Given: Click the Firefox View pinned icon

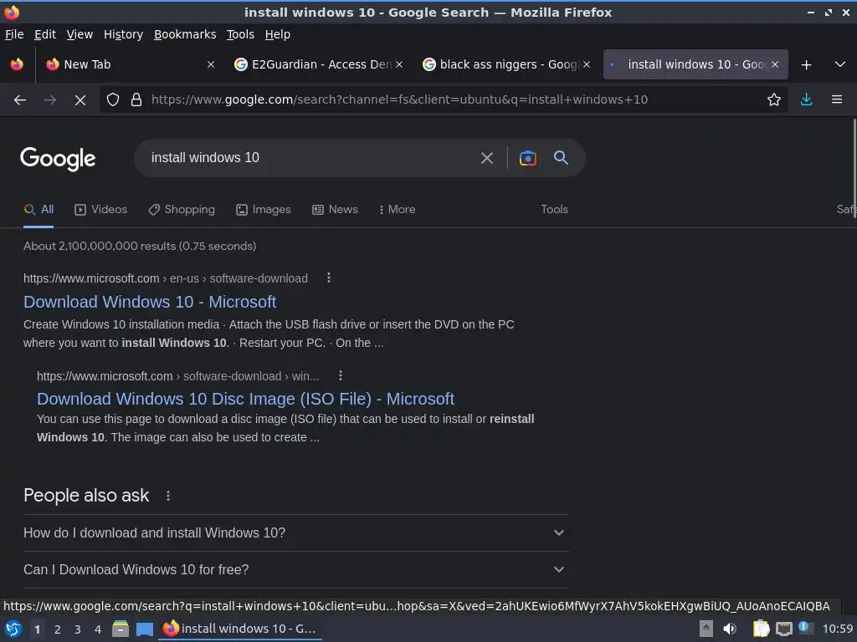Looking at the screenshot, I should pos(17,64).
